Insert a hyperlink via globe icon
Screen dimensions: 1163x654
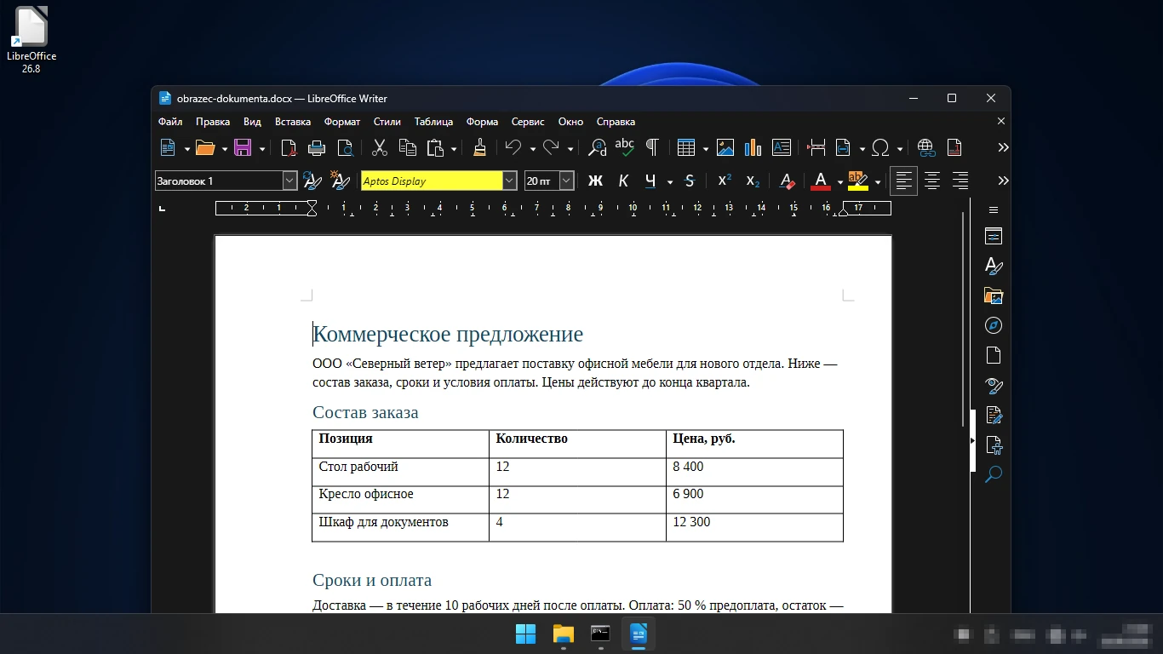tap(926, 148)
